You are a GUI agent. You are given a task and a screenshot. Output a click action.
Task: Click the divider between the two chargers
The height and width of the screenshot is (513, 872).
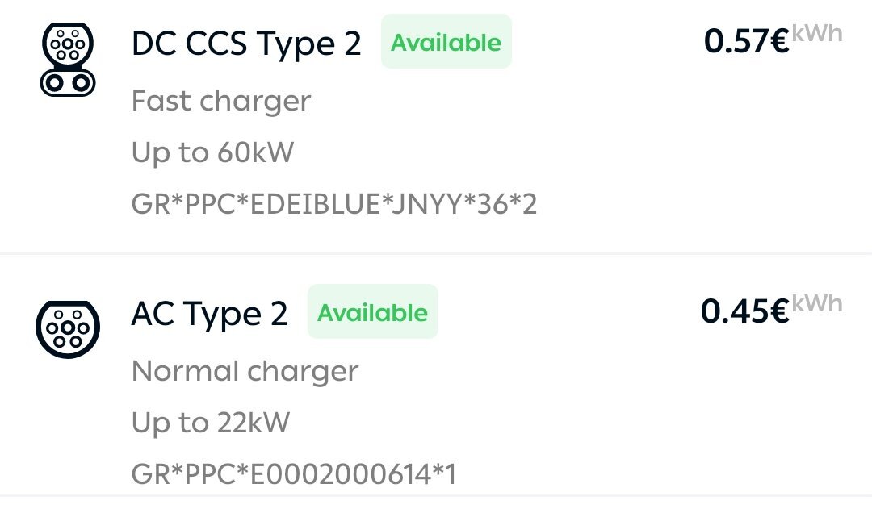pos(436,253)
